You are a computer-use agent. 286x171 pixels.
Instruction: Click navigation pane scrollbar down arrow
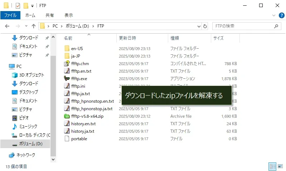53,160
